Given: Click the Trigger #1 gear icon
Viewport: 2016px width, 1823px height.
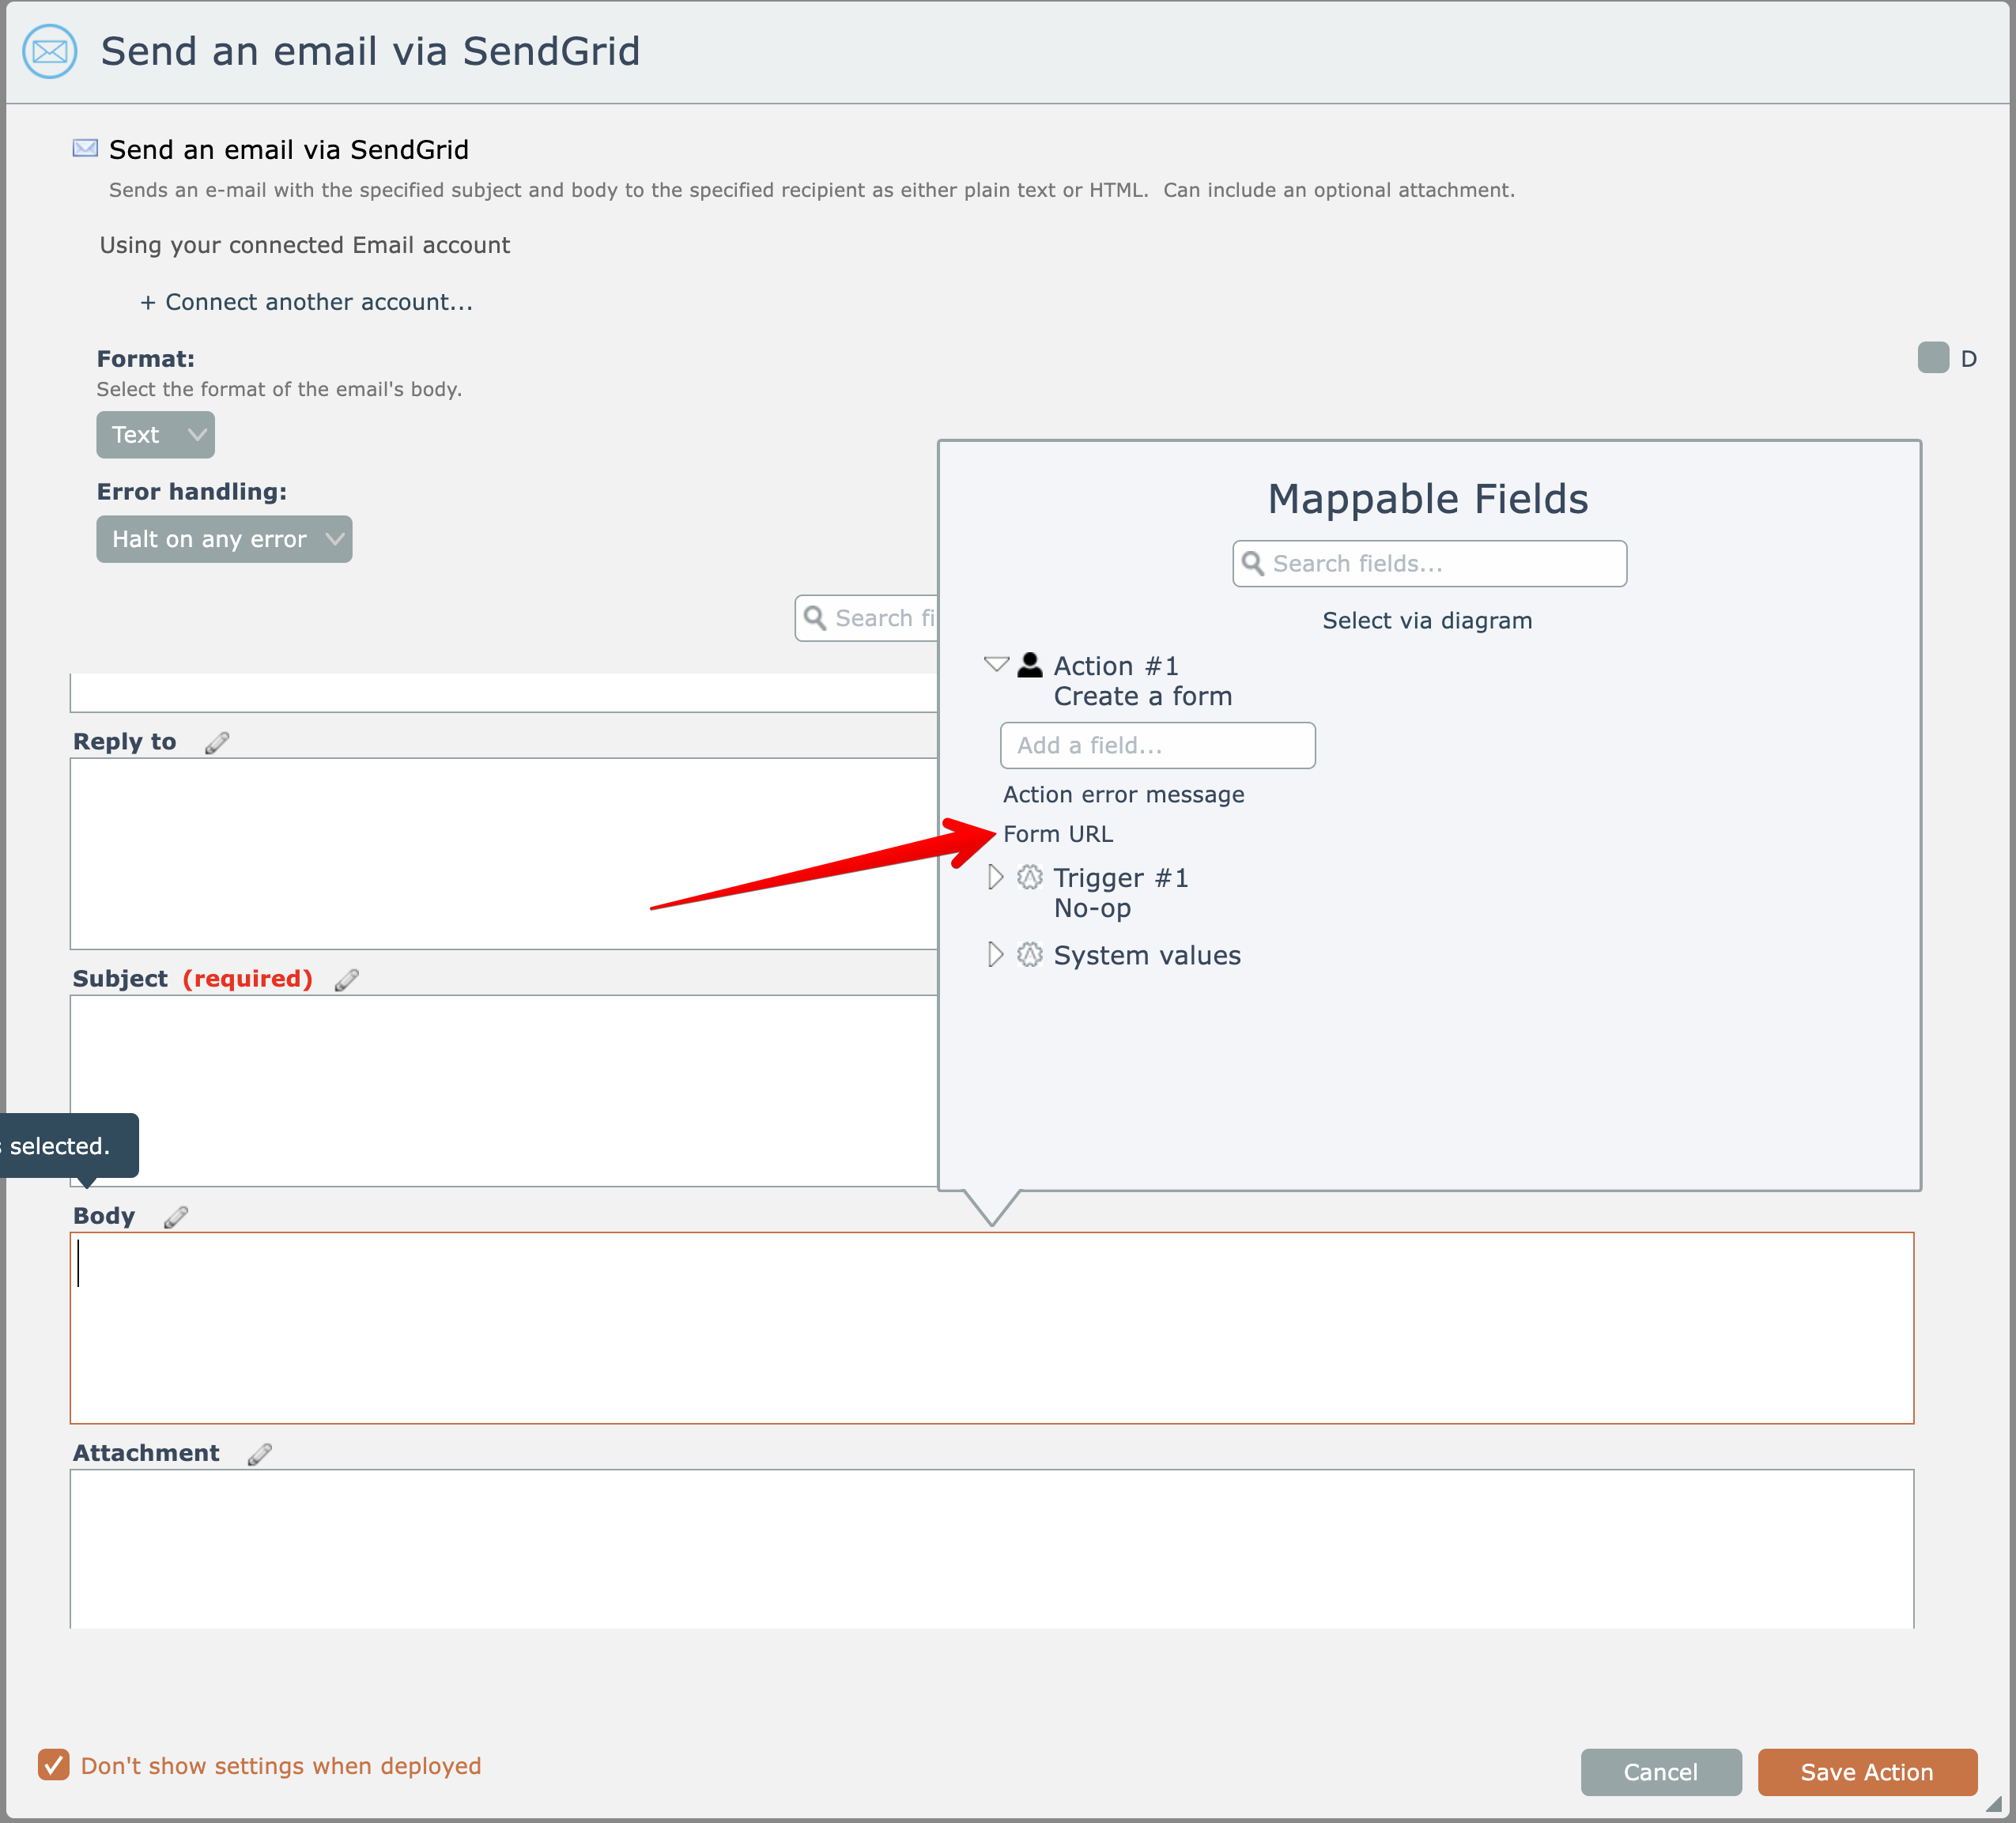Looking at the screenshot, I should pyautogui.click(x=1030, y=878).
